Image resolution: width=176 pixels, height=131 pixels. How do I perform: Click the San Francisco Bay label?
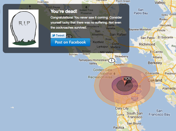coord(159,113)
